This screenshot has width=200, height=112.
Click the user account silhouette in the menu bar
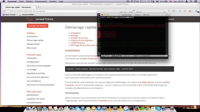point(187,1)
